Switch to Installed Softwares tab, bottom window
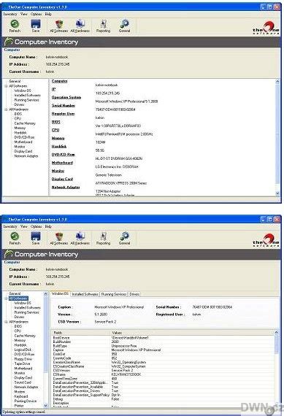Image resolution: width=284 pixels, height=416 pixels. pos(85,294)
